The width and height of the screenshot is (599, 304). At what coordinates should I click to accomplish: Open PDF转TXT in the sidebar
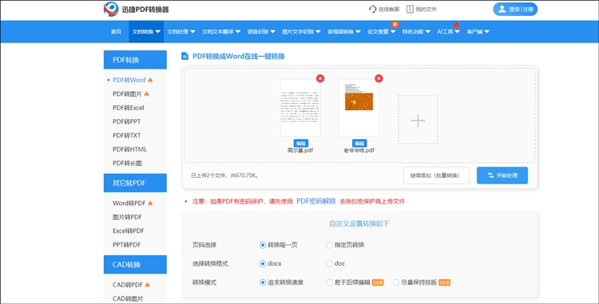pyautogui.click(x=127, y=136)
